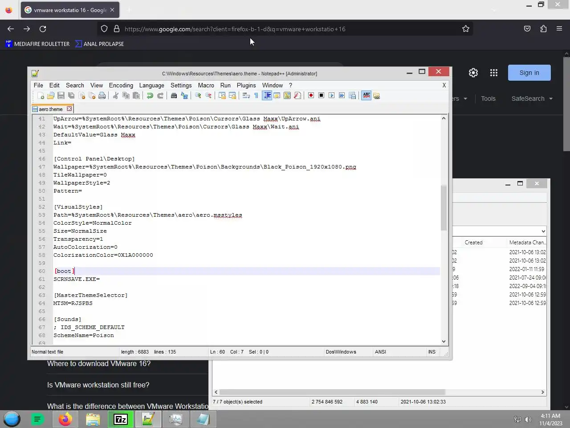The width and height of the screenshot is (570, 428).
Task: Open the Language menu
Action: pyautogui.click(x=151, y=85)
